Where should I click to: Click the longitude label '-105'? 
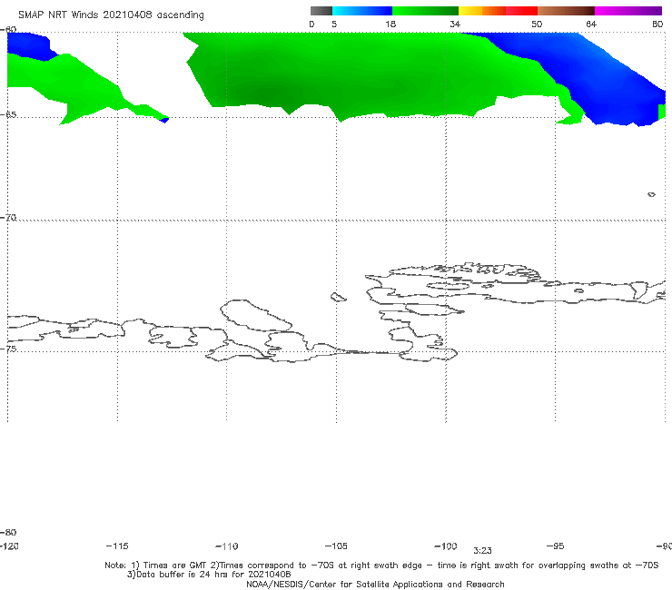click(x=336, y=546)
